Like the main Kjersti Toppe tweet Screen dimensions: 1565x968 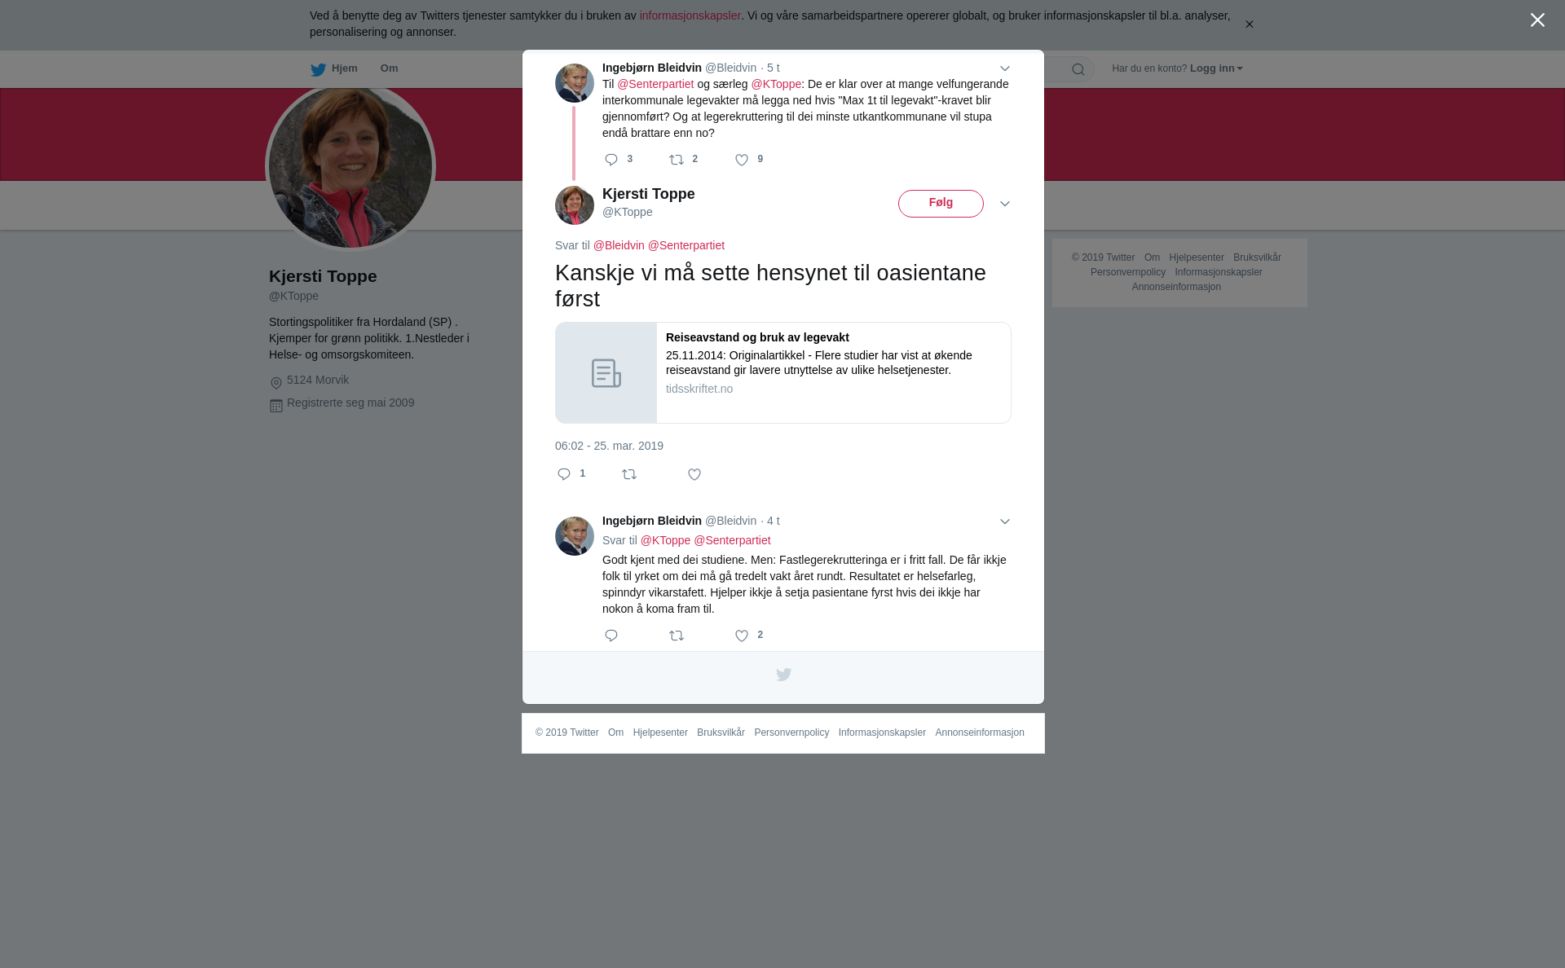point(694,474)
